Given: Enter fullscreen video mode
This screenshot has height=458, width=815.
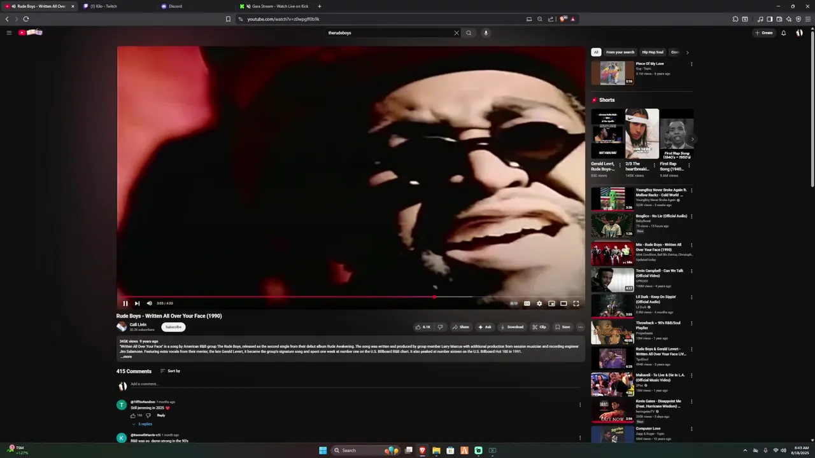Looking at the screenshot, I should 576,303.
